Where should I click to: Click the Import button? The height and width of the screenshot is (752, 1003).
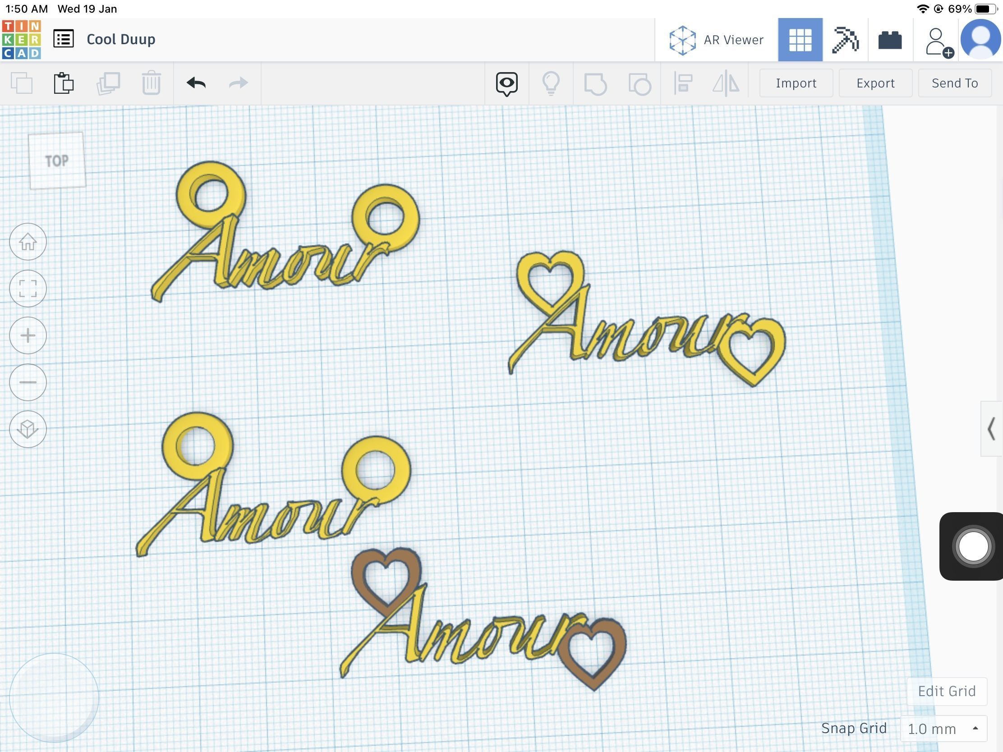click(x=796, y=83)
